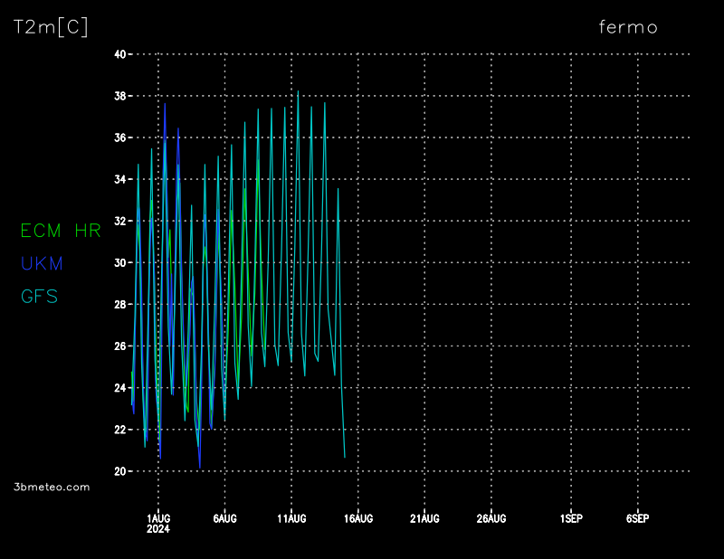Select the 24 value on temperature axis
The width and height of the screenshot is (724, 559).
pos(119,388)
